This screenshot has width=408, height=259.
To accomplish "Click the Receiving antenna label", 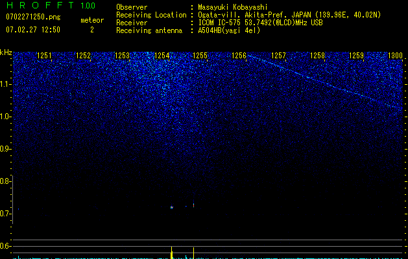I will pos(149,30).
